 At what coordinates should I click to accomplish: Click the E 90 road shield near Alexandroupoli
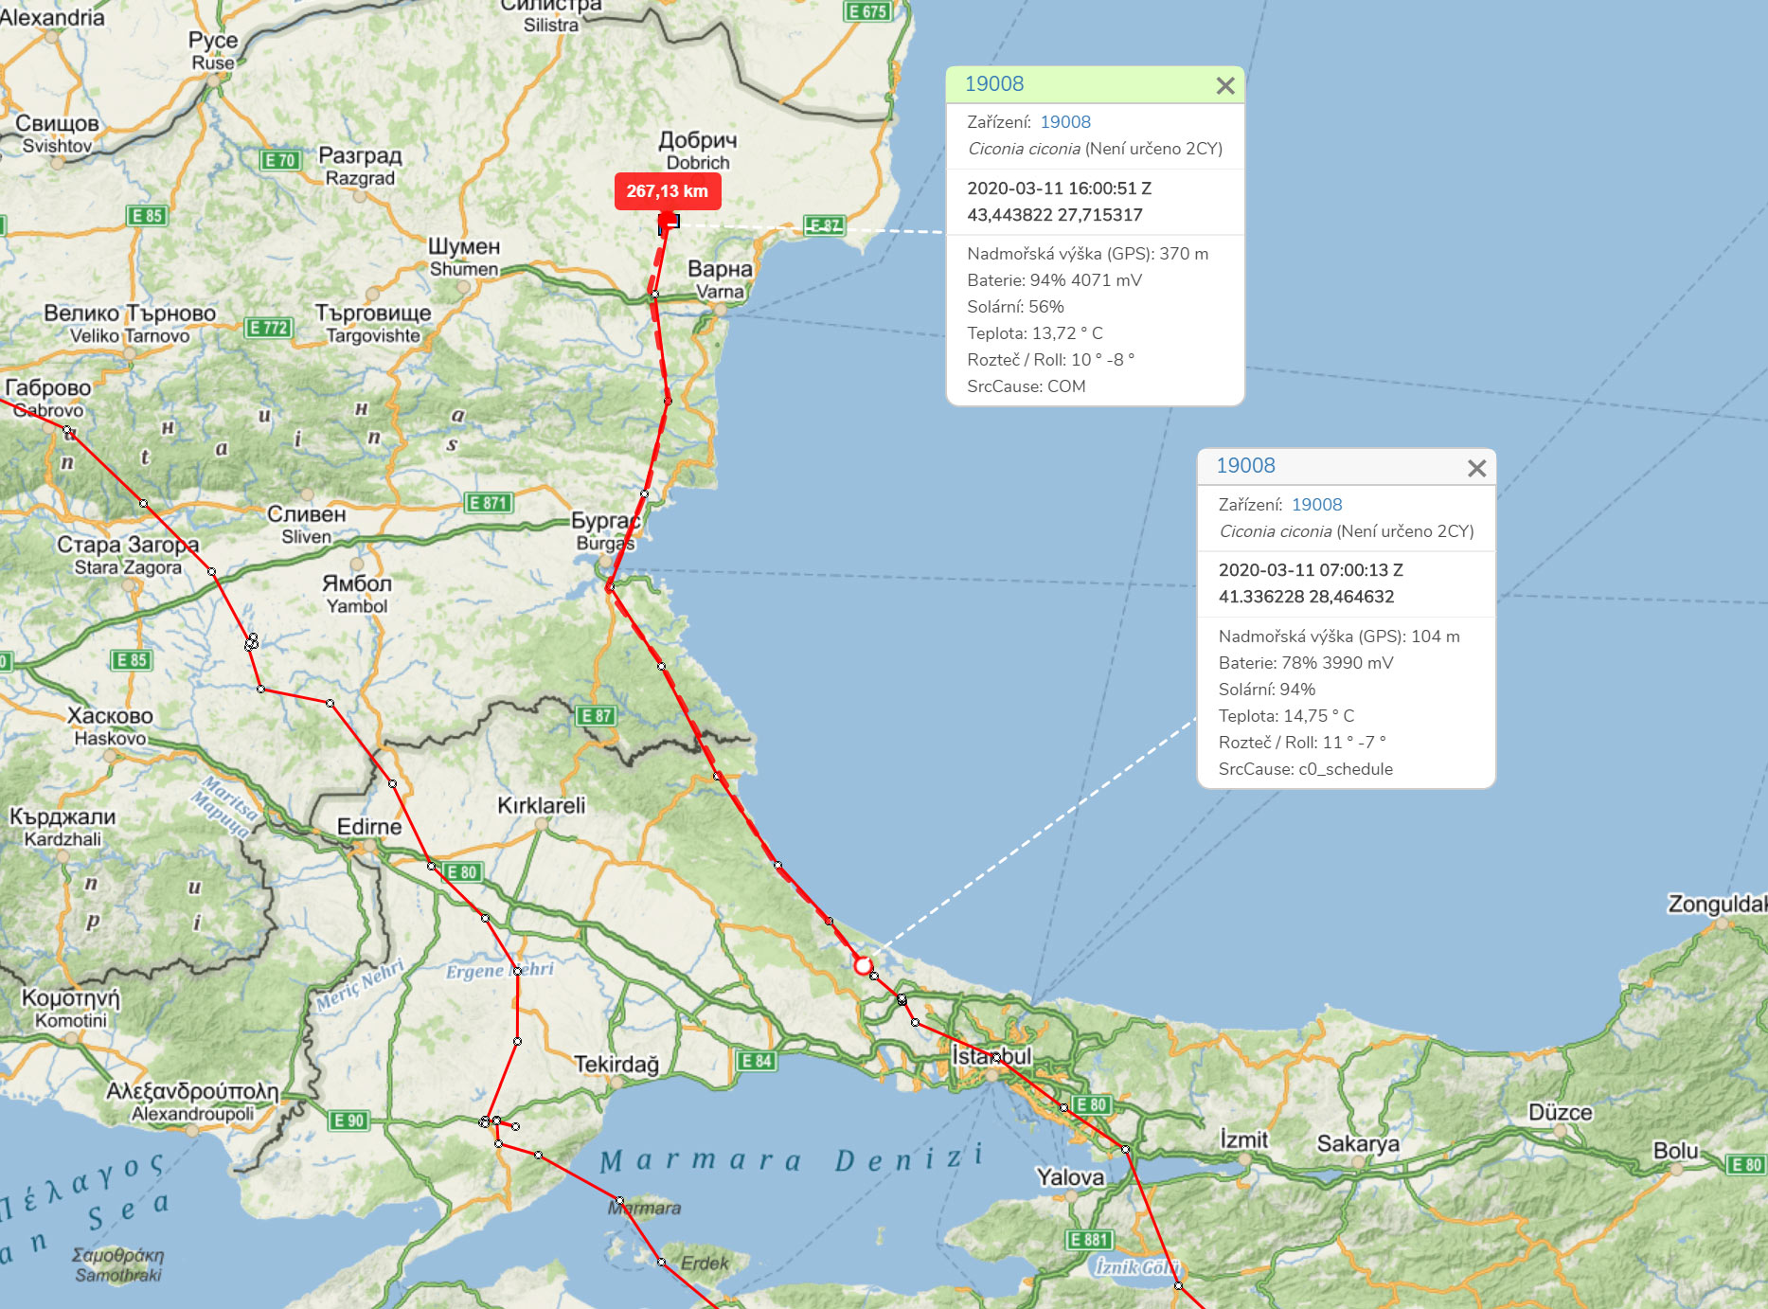tap(349, 1121)
